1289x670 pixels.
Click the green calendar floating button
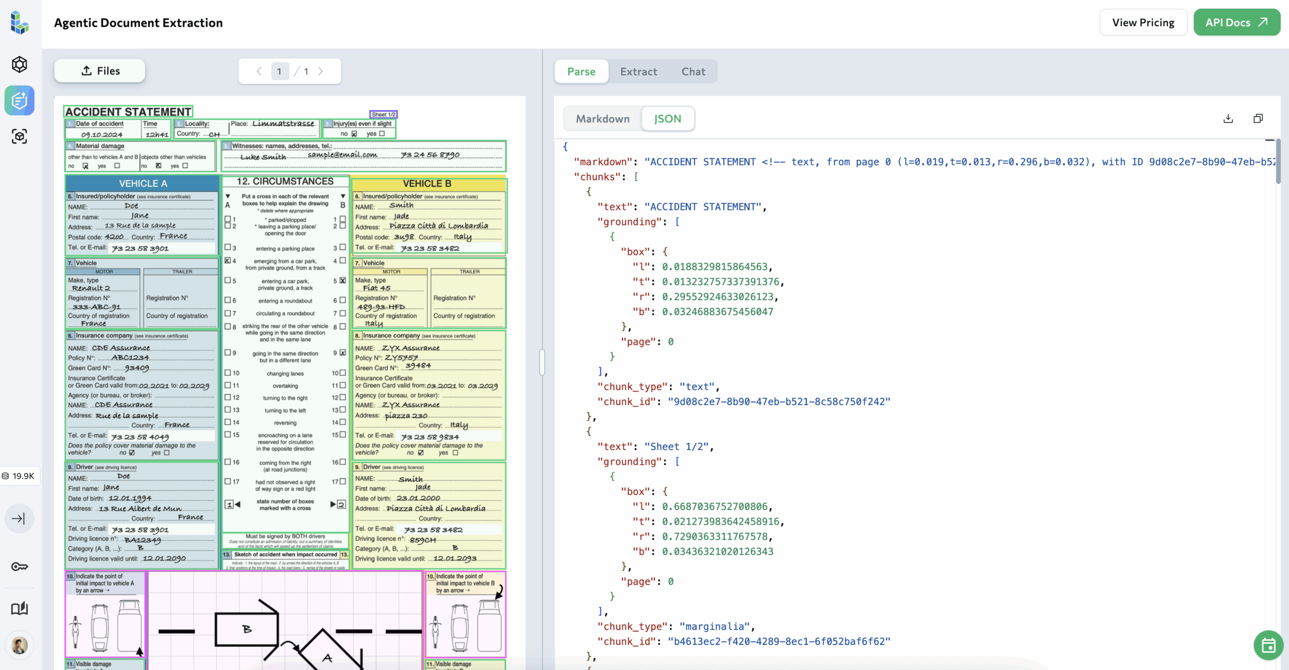[1268, 645]
